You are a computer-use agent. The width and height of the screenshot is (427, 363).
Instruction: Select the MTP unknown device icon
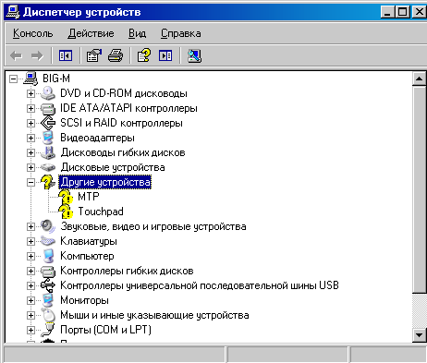[x=66, y=197]
